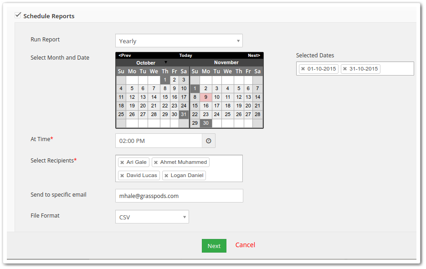The width and height of the screenshot is (426, 269).
Task: Select November 19 in the calendar
Action: (x=239, y=106)
